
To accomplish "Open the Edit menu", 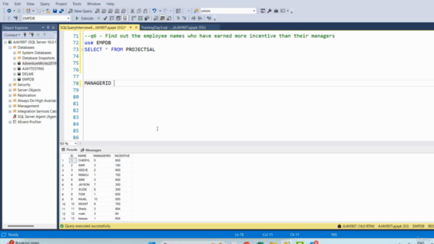I will click(x=18, y=4).
